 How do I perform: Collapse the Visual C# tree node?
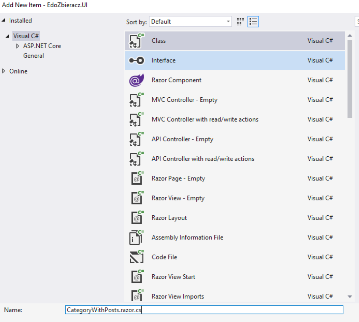pyautogui.click(x=8, y=36)
